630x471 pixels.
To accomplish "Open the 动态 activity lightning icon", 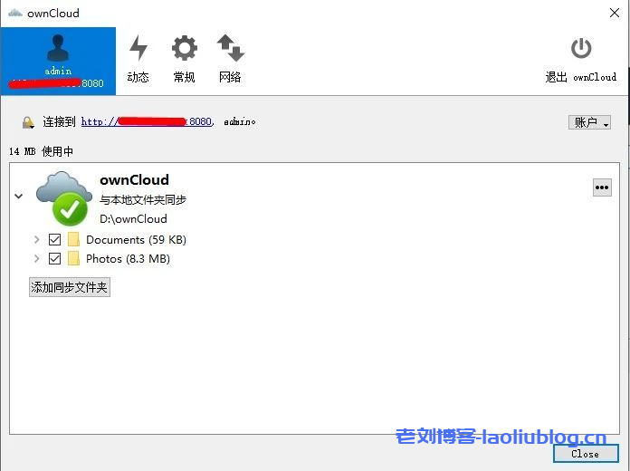I will (x=138, y=48).
